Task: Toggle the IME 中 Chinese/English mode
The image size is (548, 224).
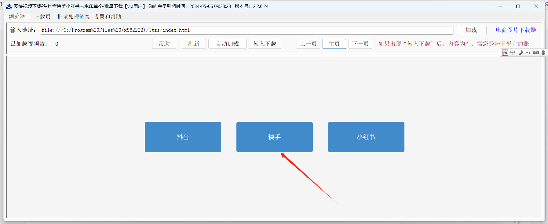Action: (513, 53)
